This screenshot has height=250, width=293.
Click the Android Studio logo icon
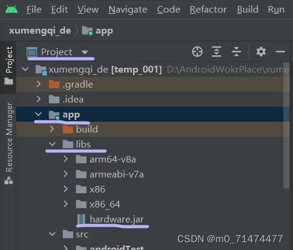coord(11,10)
